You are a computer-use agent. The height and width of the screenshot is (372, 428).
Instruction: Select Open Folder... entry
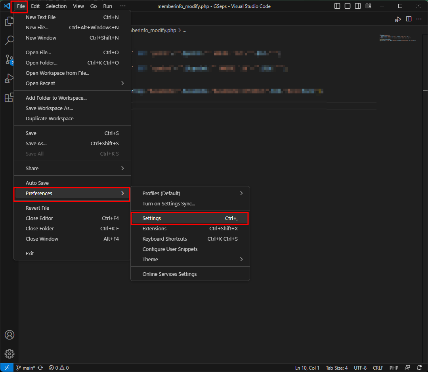(72, 63)
